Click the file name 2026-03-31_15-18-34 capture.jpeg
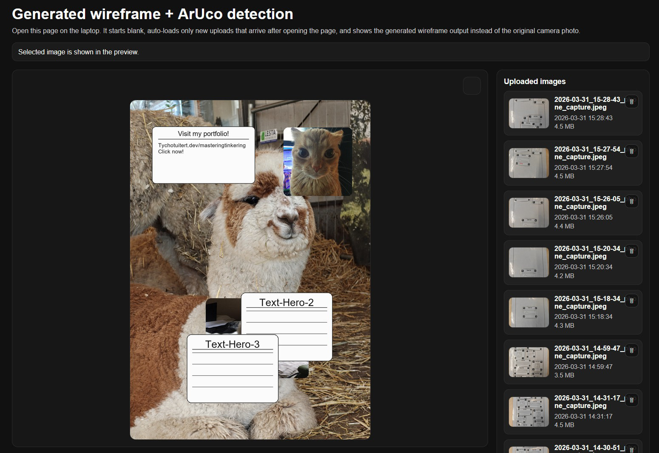The image size is (659, 453). coord(589,302)
